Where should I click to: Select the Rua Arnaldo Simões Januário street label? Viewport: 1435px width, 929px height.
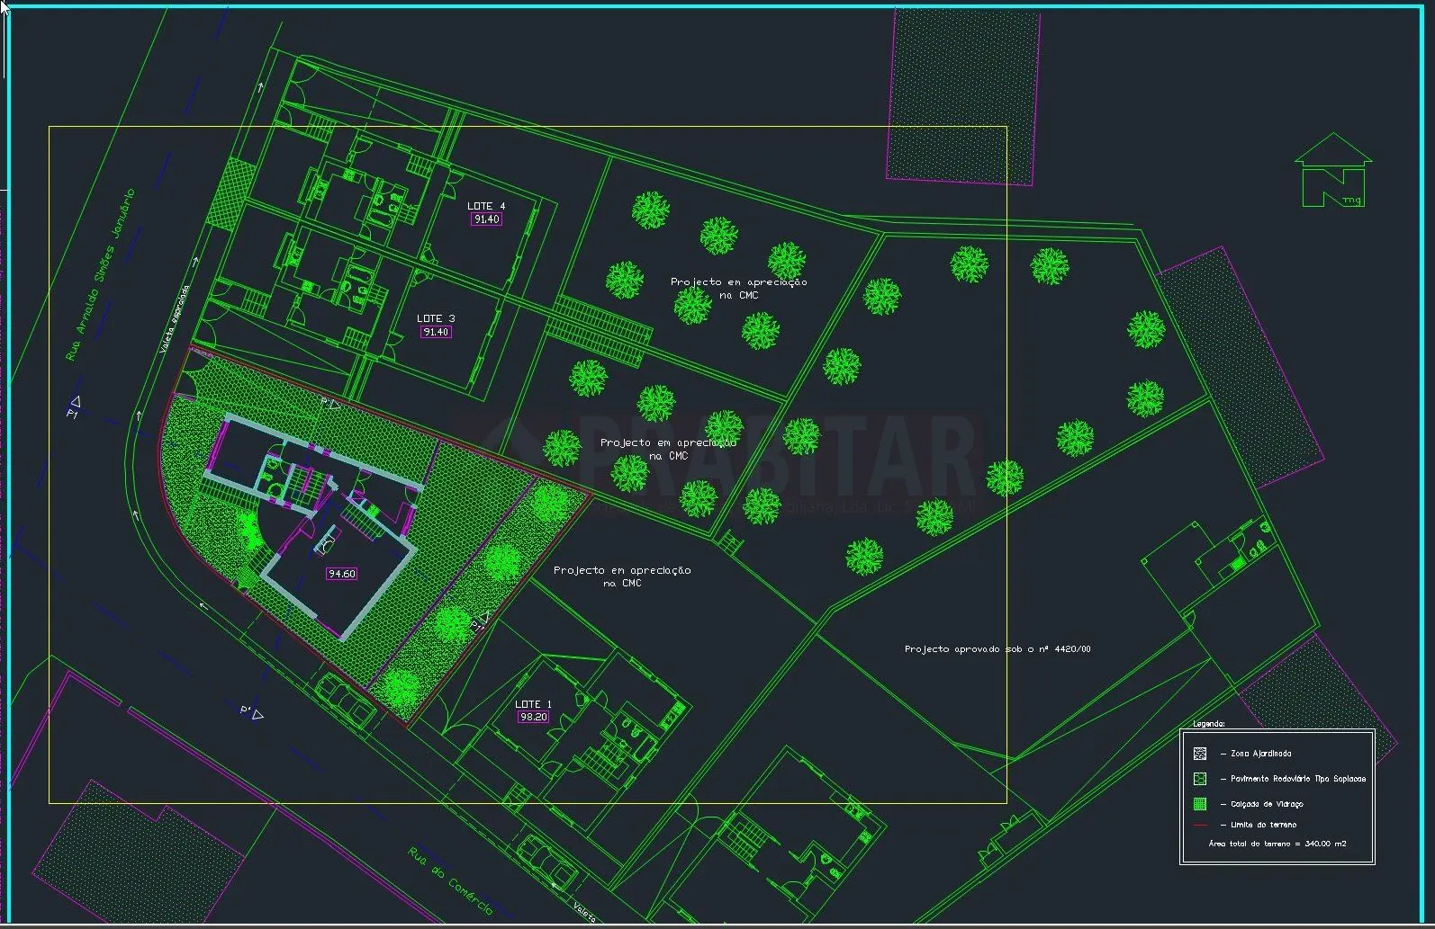pyautogui.click(x=100, y=274)
